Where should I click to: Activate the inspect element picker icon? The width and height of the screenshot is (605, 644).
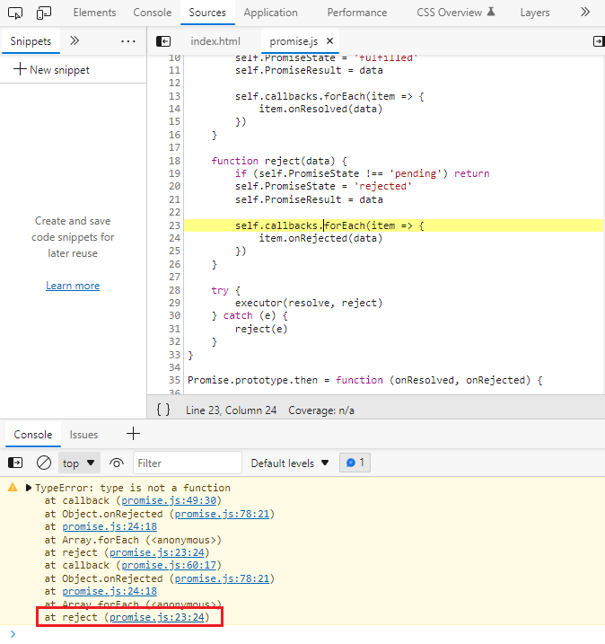[15, 13]
